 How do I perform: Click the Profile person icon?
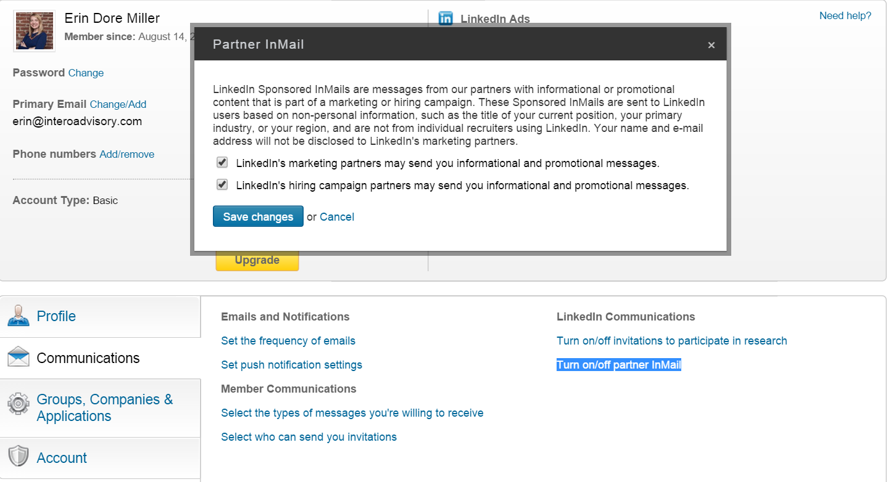coord(19,316)
